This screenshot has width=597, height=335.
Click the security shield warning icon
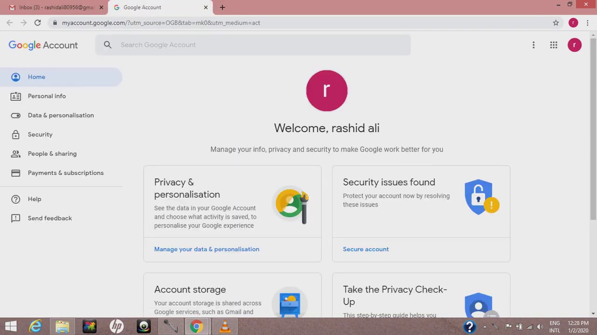click(481, 197)
